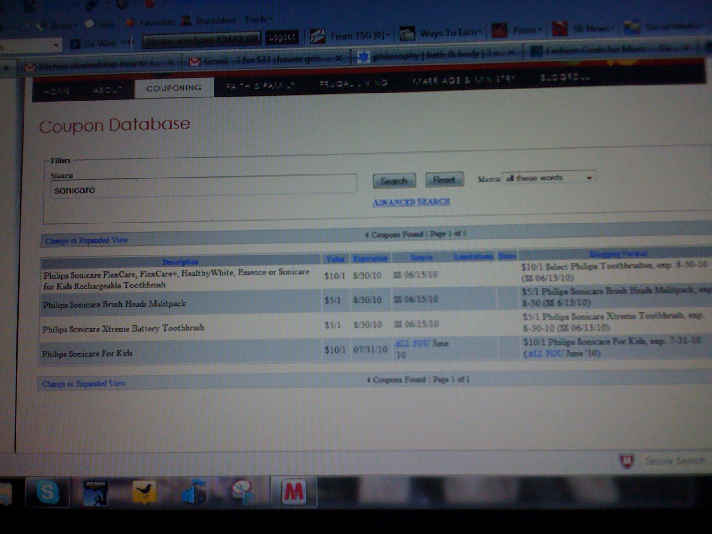Expand the Prizes dropdown
The image size is (712, 534).
click(x=540, y=30)
